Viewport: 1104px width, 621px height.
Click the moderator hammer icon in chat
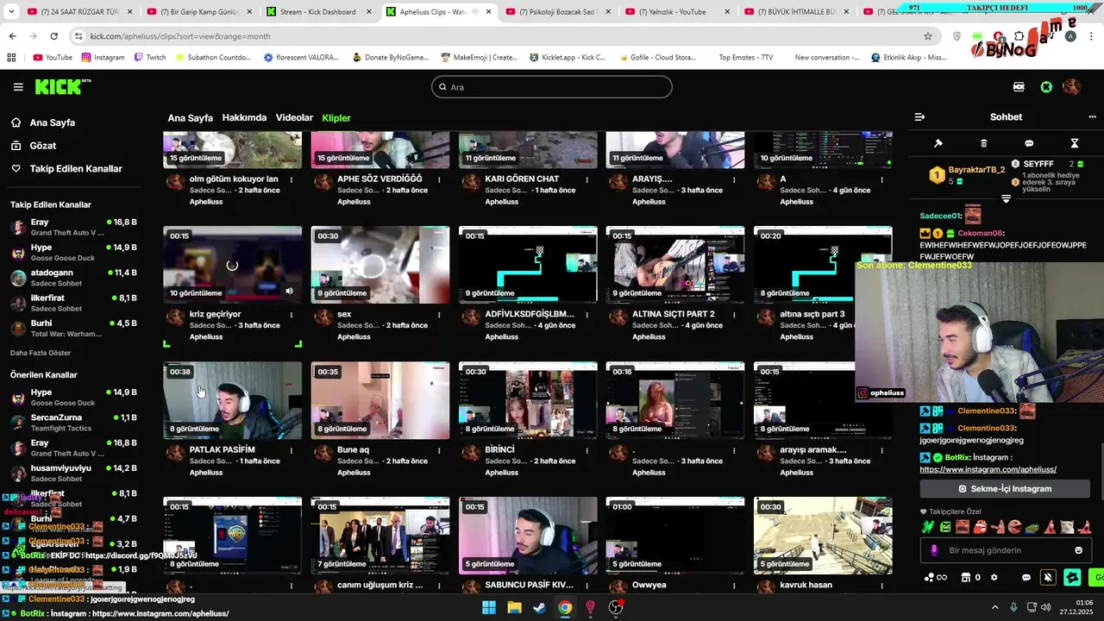pyautogui.click(x=938, y=143)
